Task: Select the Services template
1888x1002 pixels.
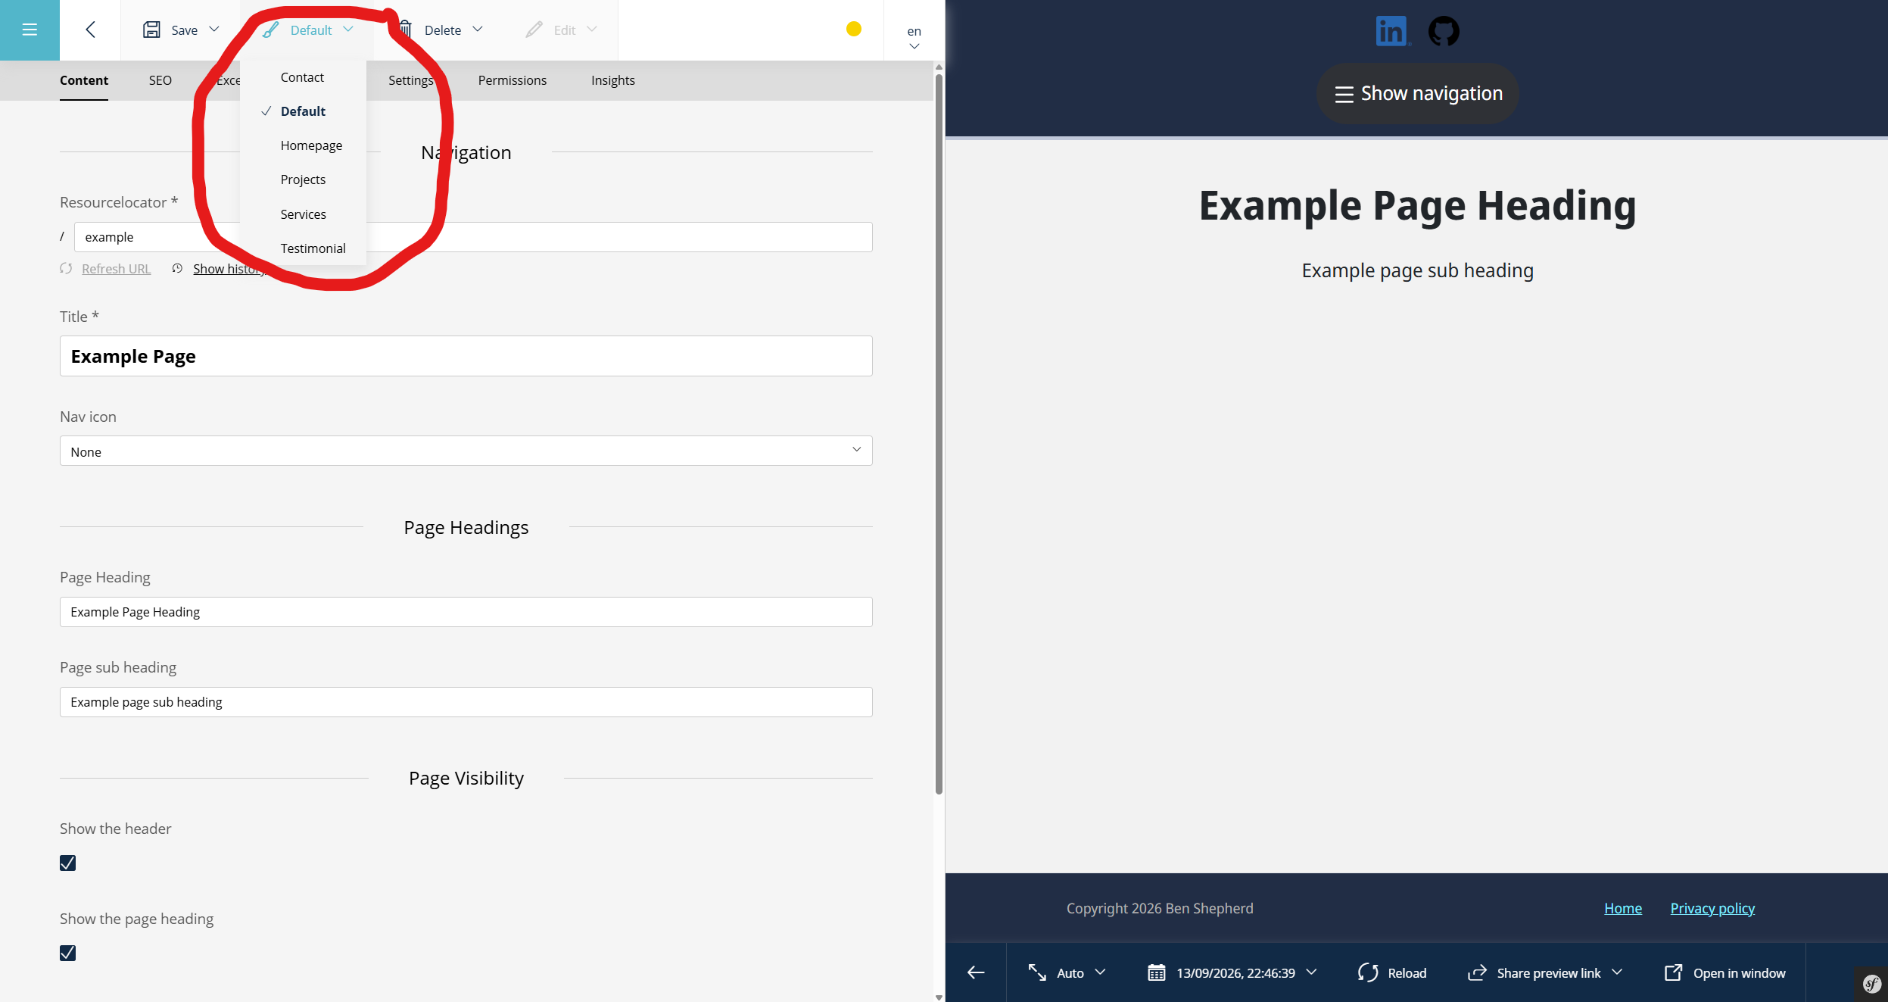Action: pyautogui.click(x=303, y=214)
